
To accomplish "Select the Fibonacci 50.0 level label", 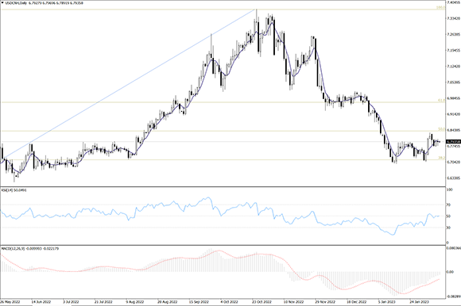I will click(x=441, y=129).
